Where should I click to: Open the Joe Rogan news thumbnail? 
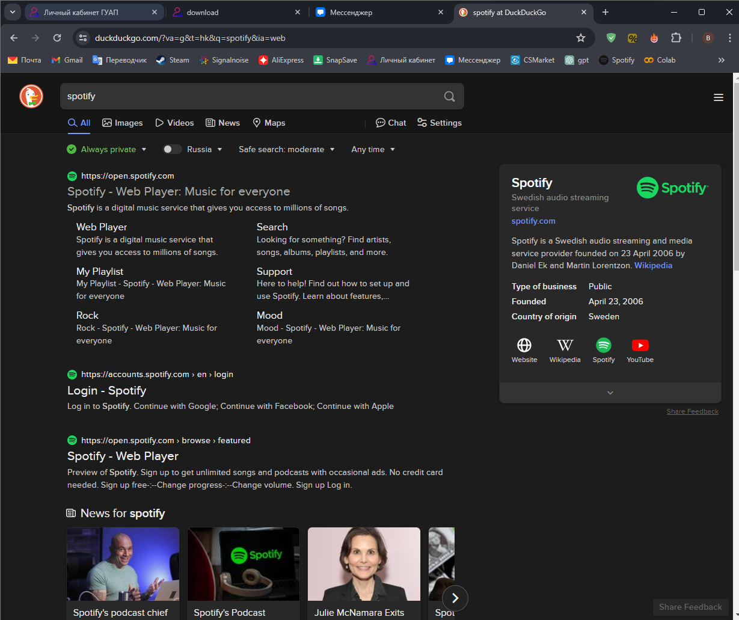point(123,564)
